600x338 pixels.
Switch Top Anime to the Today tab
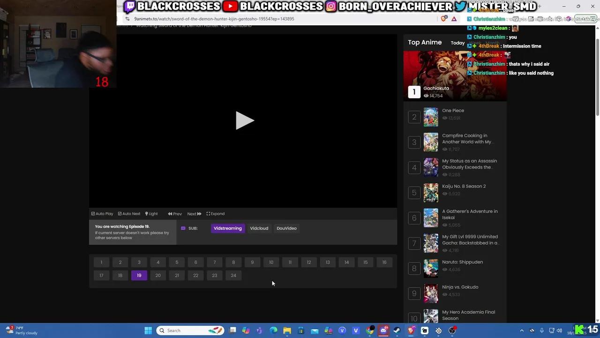tap(457, 43)
